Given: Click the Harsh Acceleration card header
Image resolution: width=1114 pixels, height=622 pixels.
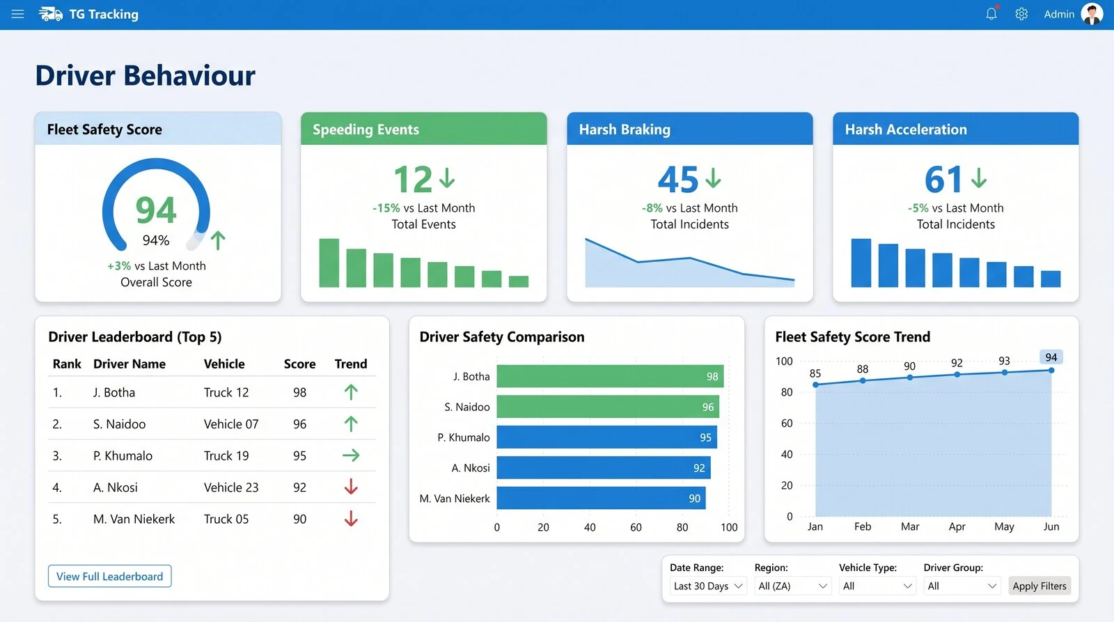Looking at the screenshot, I should pyautogui.click(x=955, y=129).
